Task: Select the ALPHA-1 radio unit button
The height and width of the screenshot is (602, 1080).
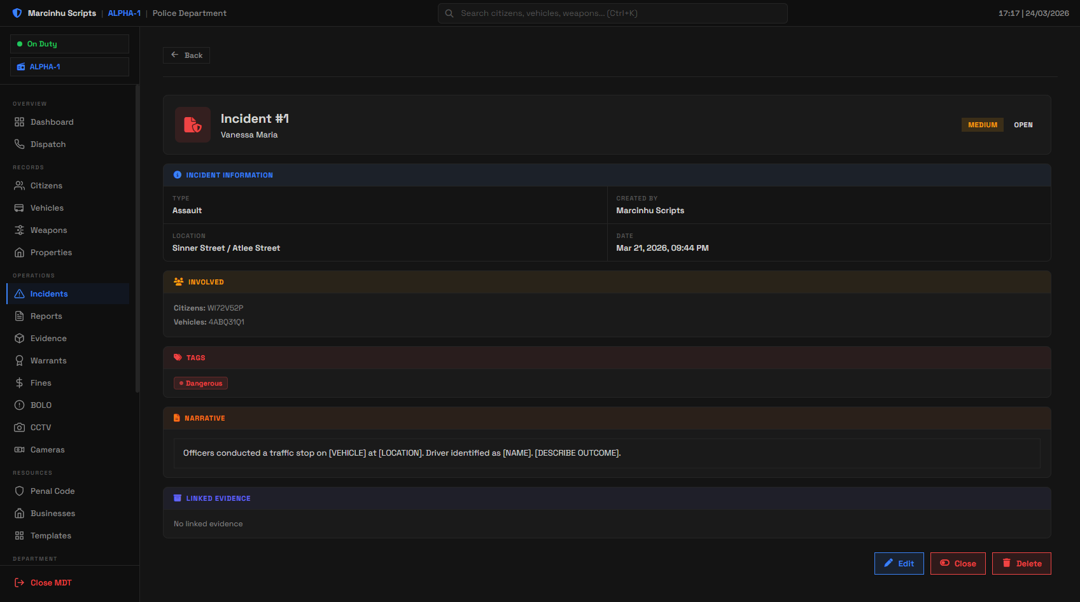Action: point(69,67)
